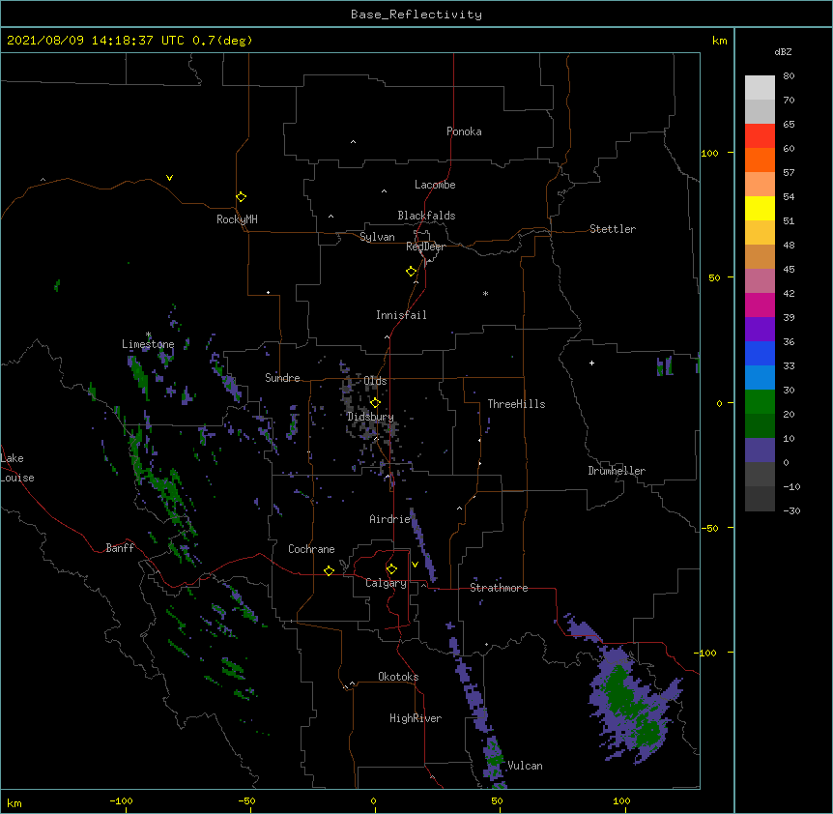Image resolution: width=833 pixels, height=814 pixels.
Task: Click the Calgary city label
Action: 386,583
